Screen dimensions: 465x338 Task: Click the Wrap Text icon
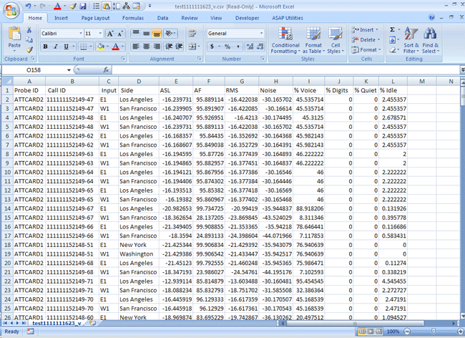click(x=192, y=33)
